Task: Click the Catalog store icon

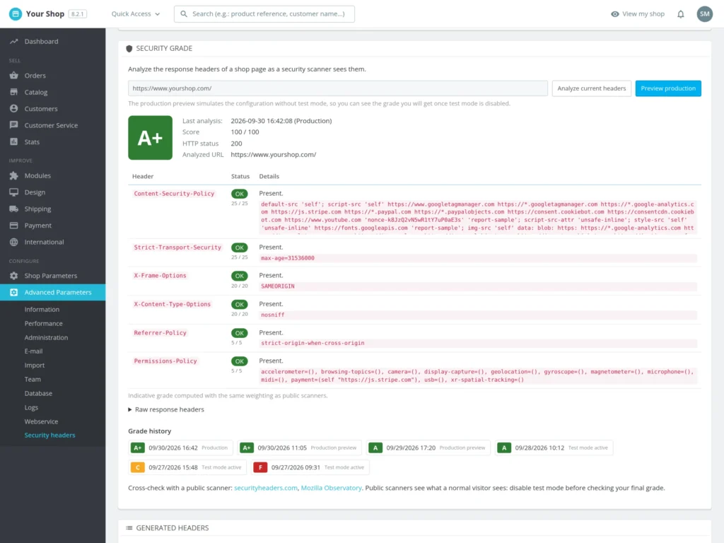Action: pyautogui.click(x=14, y=92)
